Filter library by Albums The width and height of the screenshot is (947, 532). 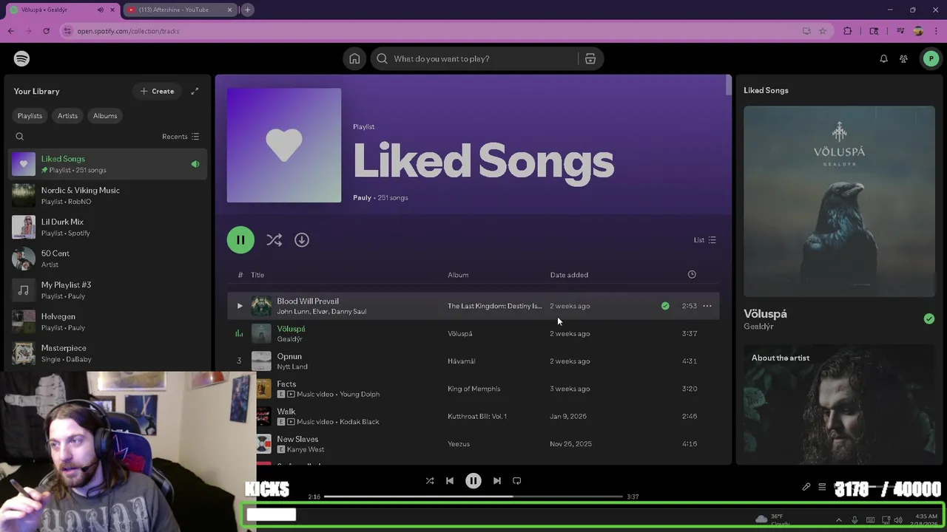tap(105, 116)
